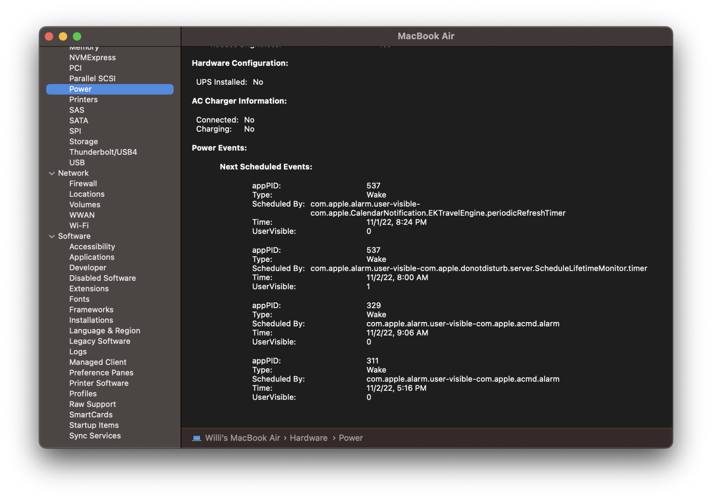Open Logs under Software
Viewport: 712px width, 500px height.
point(78,352)
